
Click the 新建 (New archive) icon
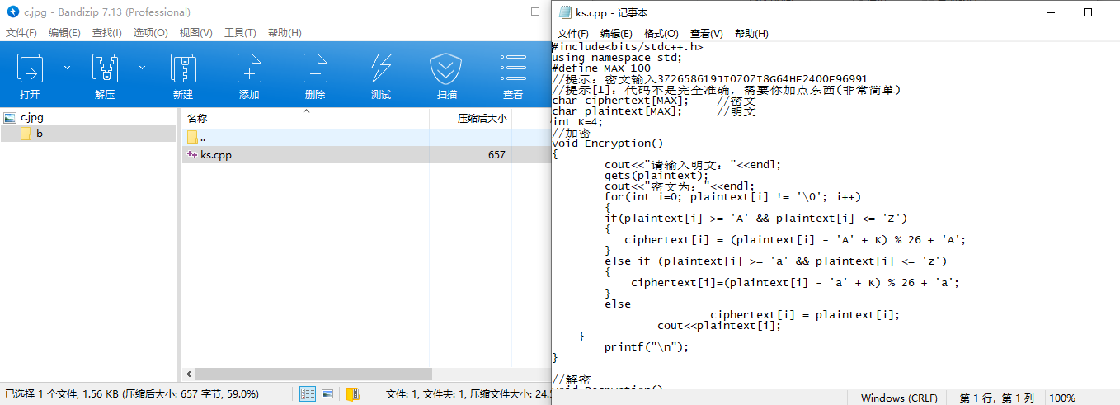coord(183,68)
